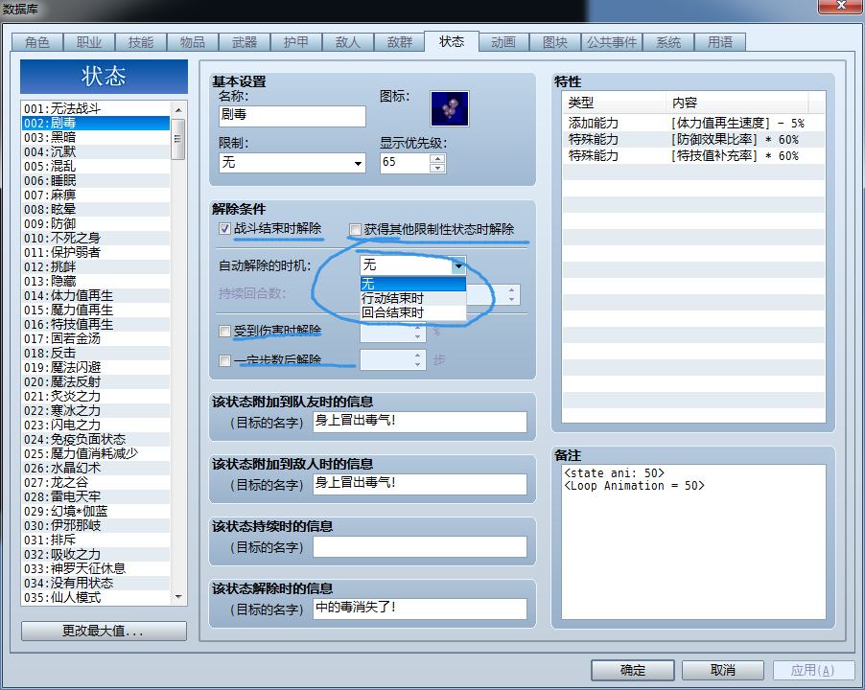Screen dimensions: 865x690
Task: Click the 更改最大值... button
Action: pyautogui.click(x=104, y=632)
